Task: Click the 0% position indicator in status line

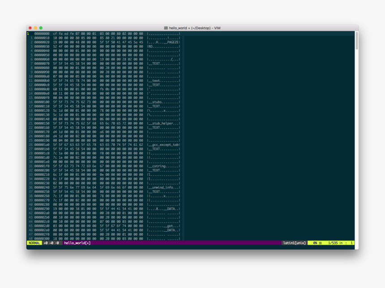Action: click(x=317, y=243)
